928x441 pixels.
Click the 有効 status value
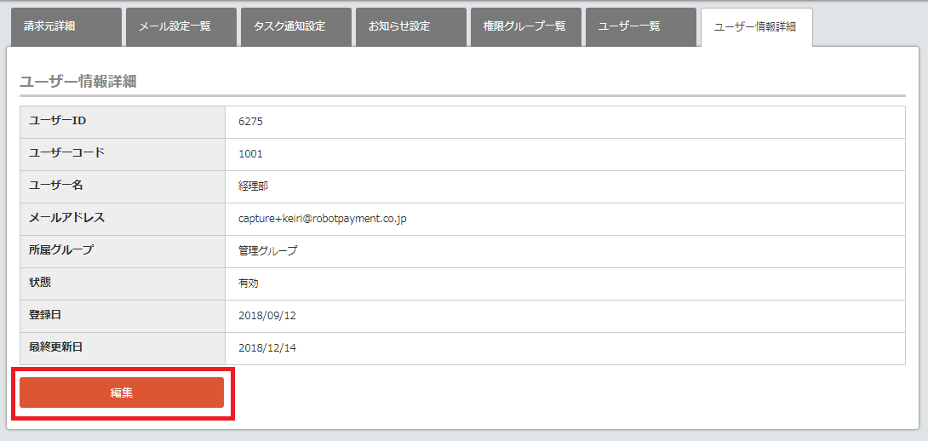click(x=249, y=283)
